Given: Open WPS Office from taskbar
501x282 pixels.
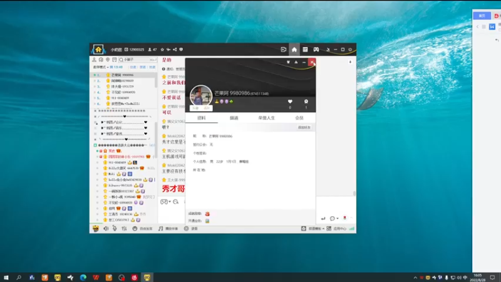Looking at the screenshot, I should (96, 278).
